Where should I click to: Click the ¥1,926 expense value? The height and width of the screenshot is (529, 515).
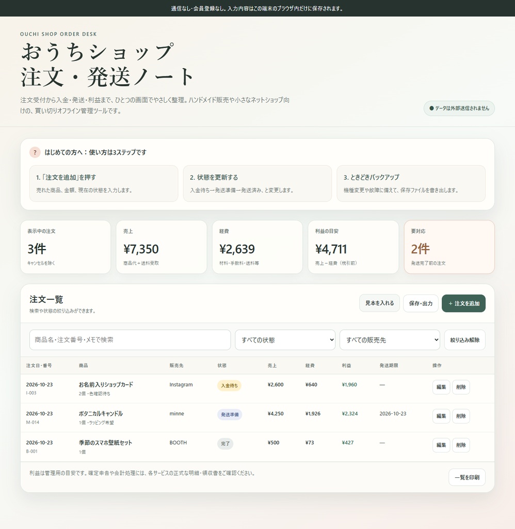pyautogui.click(x=313, y=414)
